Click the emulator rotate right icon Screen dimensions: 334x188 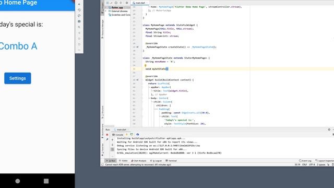pyautogui.click(x=79, y=16)
